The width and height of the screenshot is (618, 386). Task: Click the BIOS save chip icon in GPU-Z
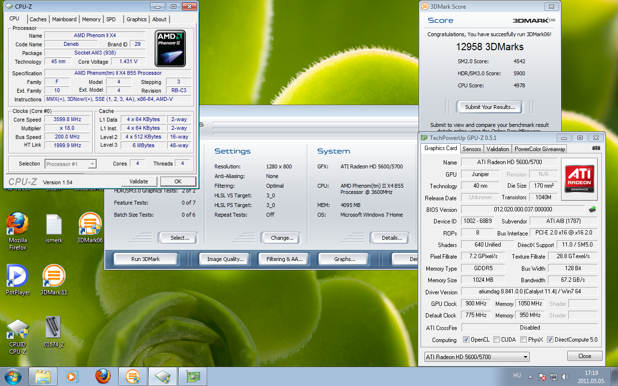click(592, 209)
